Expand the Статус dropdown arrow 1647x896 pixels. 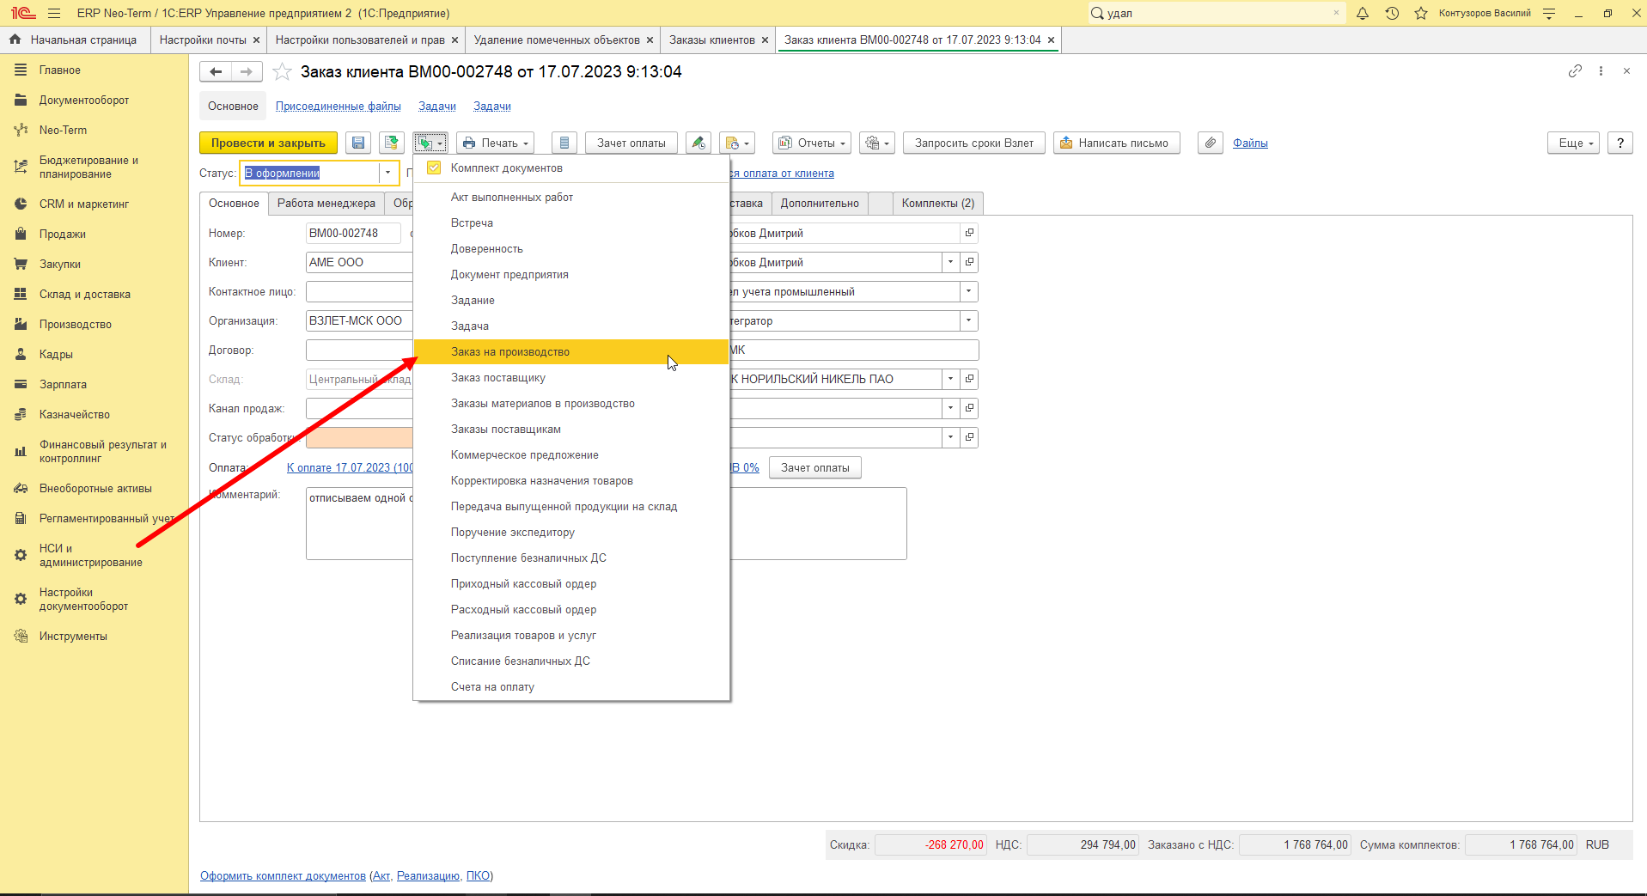(x=388, y=173)
